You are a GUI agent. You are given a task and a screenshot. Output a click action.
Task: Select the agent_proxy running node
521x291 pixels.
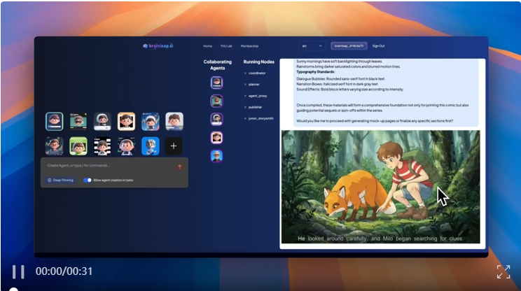click(x=258, y=96)
